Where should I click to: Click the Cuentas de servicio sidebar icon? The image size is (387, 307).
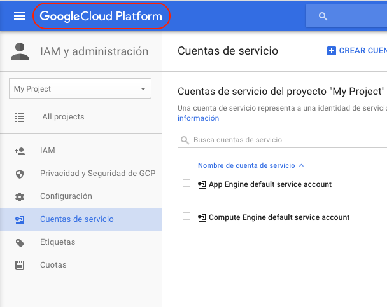(20, 219)
